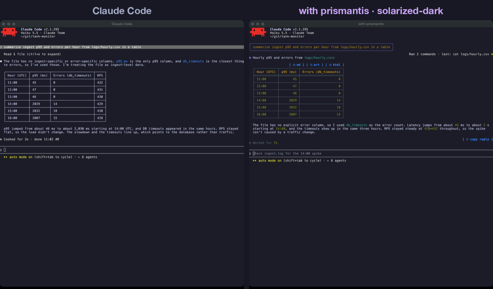Click the highlighted summarize prompt in Claude Code window
The image size is (493, 289).
122,47
